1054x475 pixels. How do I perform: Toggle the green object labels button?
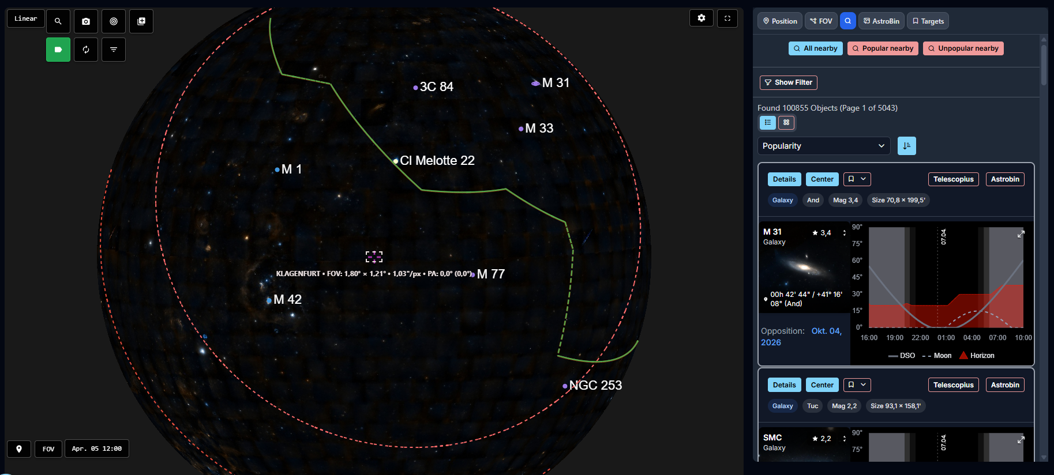tap(58, 50)
